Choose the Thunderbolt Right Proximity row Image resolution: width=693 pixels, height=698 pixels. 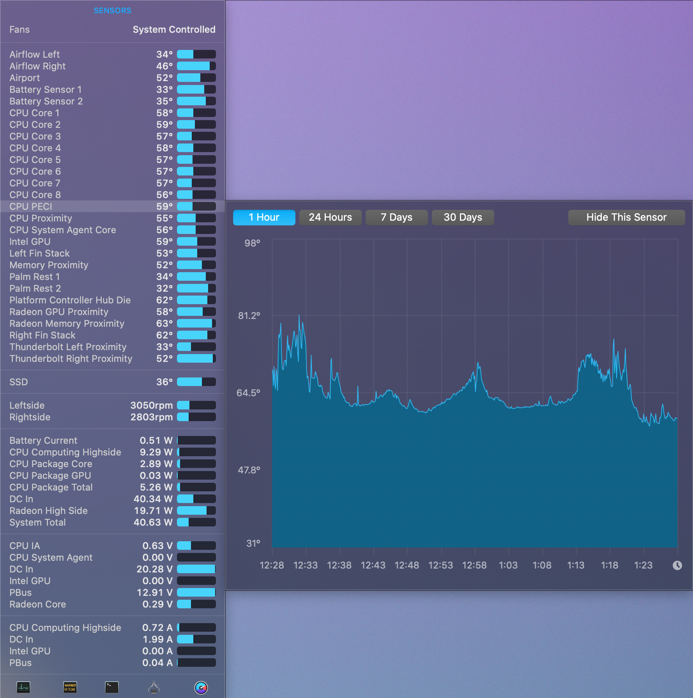(113, 358)
